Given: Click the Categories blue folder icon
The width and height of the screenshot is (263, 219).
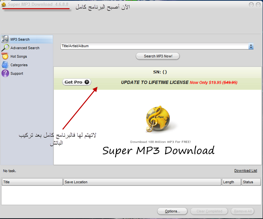Looking at the screenshot, I should (x=5, y=65).
